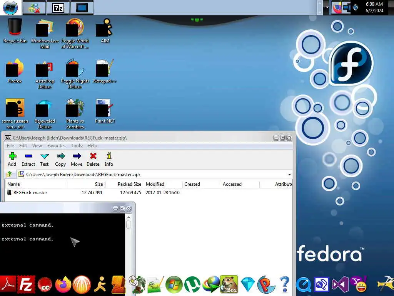
Task: Select the Bejeweled Deluxe desktop shortcut
Action: point(45,114)
